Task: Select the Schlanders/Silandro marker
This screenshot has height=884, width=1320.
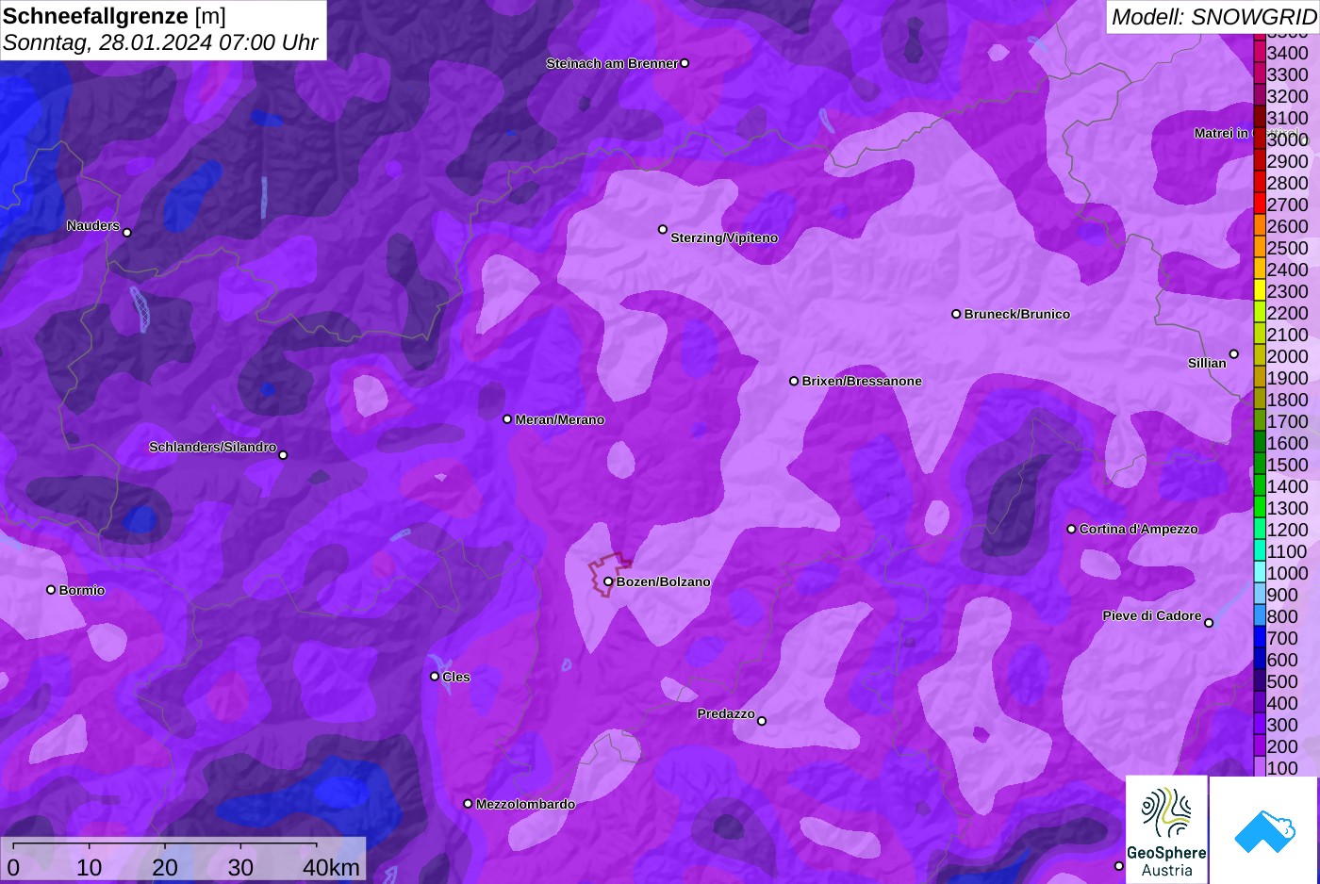Action: point(283,455)
